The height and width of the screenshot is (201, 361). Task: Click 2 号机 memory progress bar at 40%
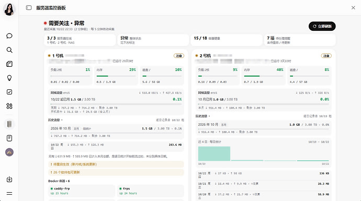click(x=264, y=76)
